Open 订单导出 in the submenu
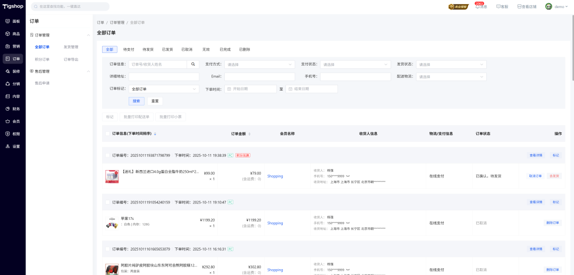Screen dimensions: 574x275 click(71, 59)
